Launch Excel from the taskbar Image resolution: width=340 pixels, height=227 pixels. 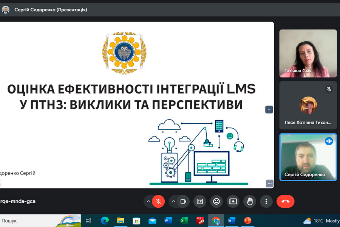[x=184, y=221]
